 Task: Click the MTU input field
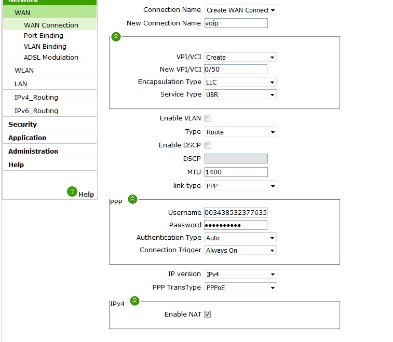click(236, 172)
